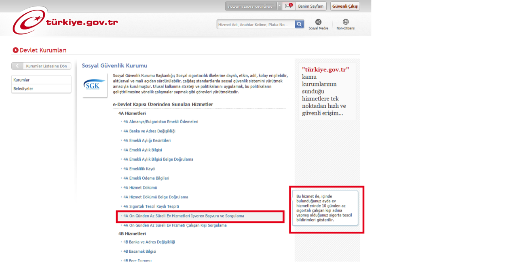Open 4A Emekli Ödeme Bilgileri
Screen dimensions: 509x279
pyautogui.click(x=146, y=178)
